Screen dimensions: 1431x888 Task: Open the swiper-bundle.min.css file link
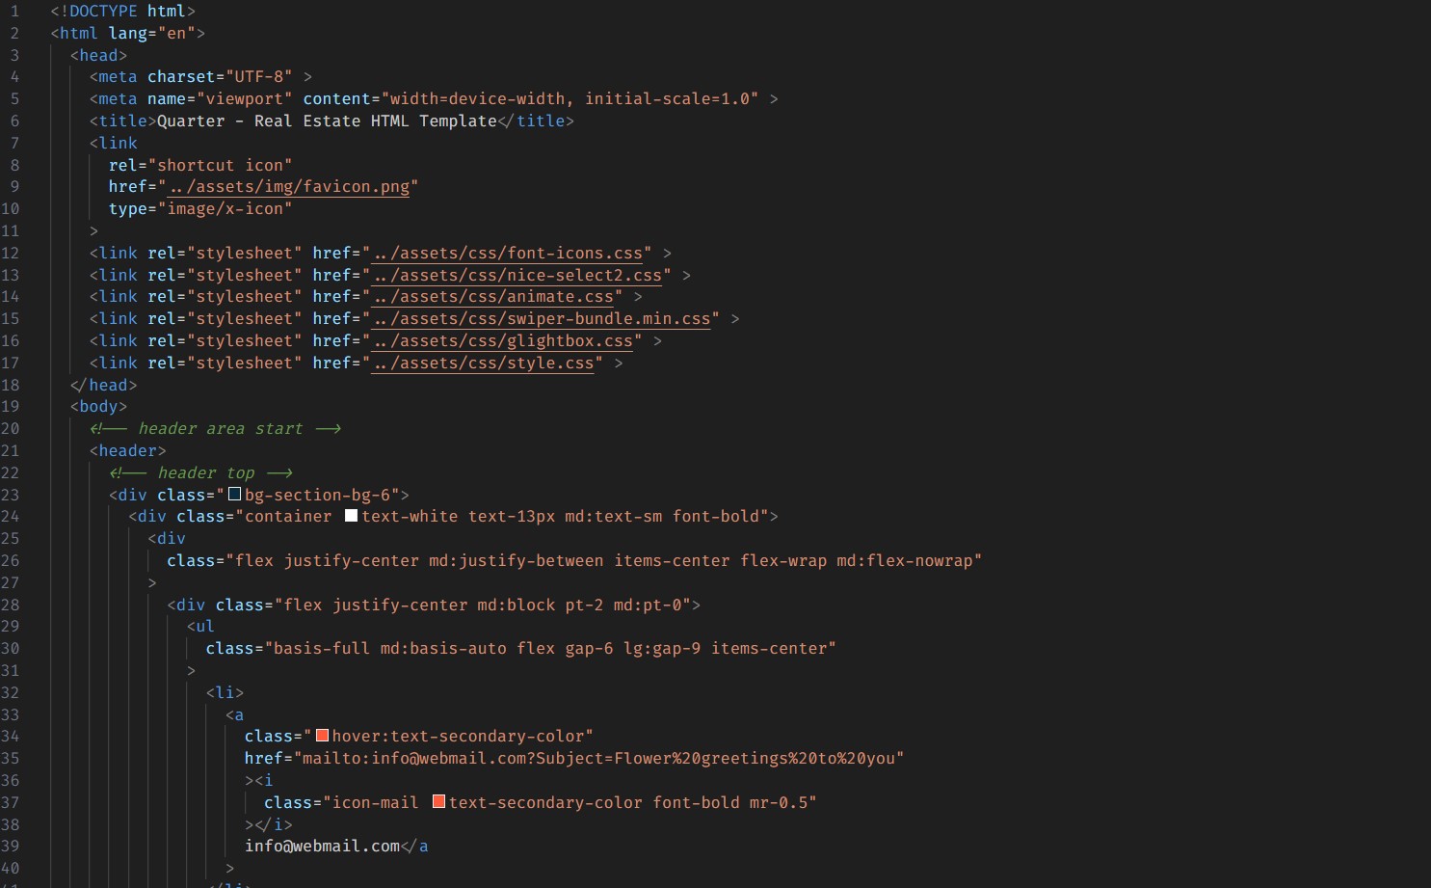pyautogui.click(x=540, y=319)
